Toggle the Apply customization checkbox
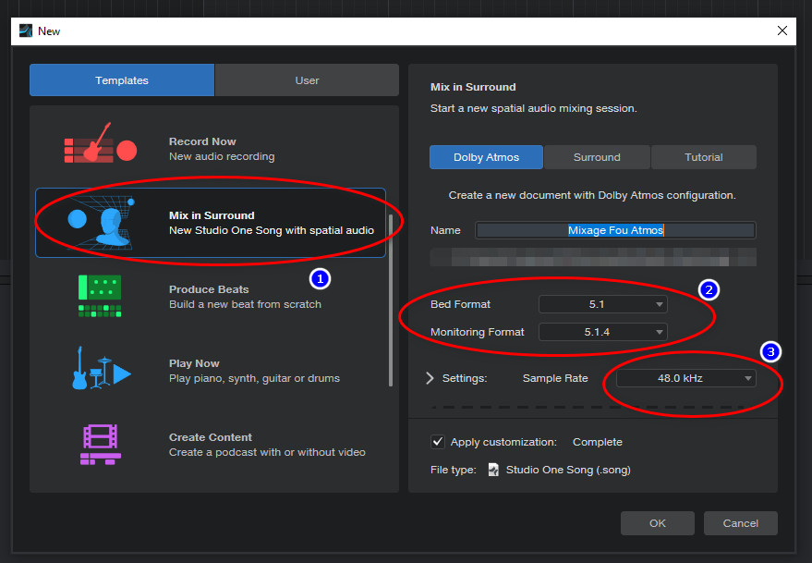 [x=438, y=442]
